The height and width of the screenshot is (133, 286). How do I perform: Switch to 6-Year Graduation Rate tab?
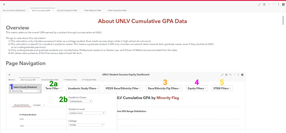[x=117, y=10]
